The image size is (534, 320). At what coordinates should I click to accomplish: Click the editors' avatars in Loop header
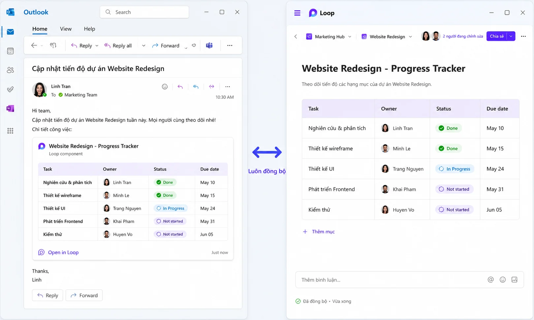click(x=431, y=36)
